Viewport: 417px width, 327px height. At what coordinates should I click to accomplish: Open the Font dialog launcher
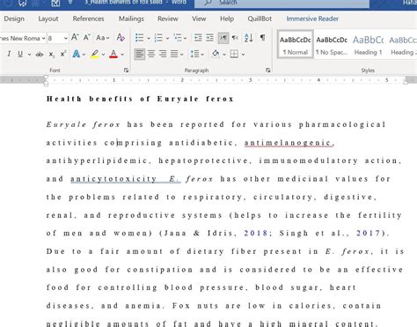[x=126, y=71]
